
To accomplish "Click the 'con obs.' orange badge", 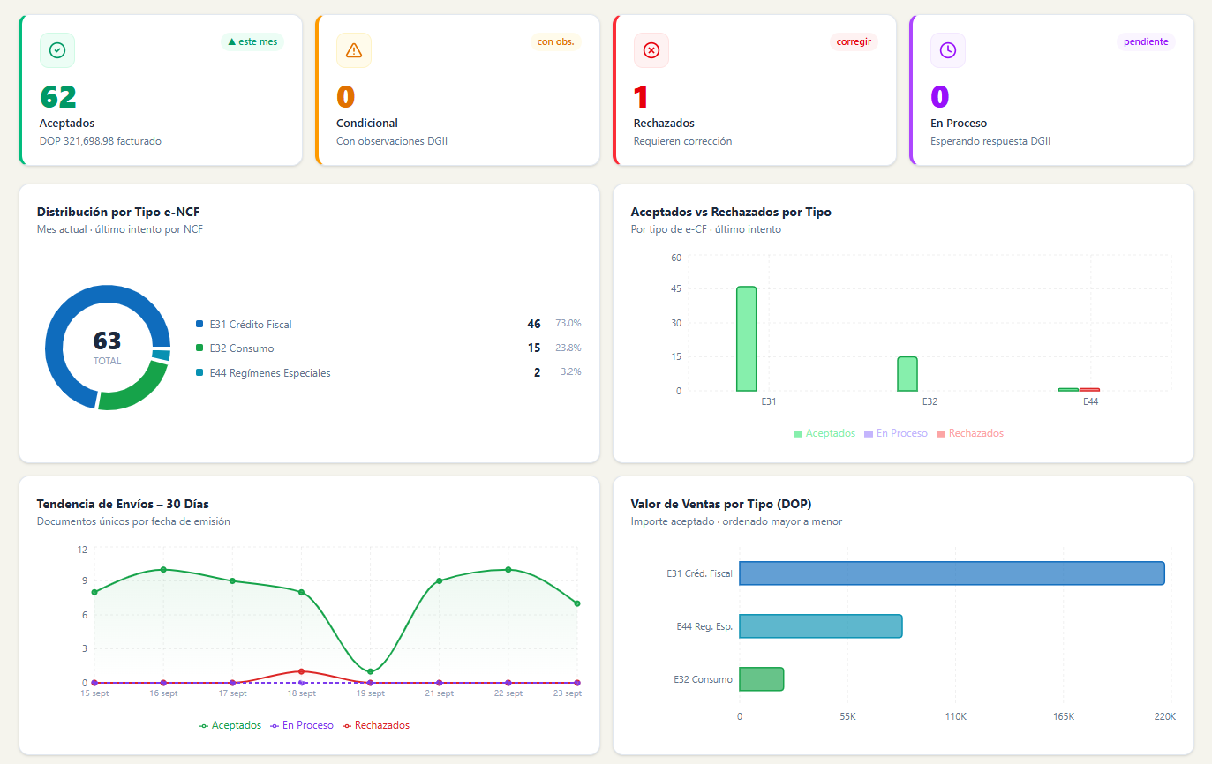I will click(x=555, y=41).
